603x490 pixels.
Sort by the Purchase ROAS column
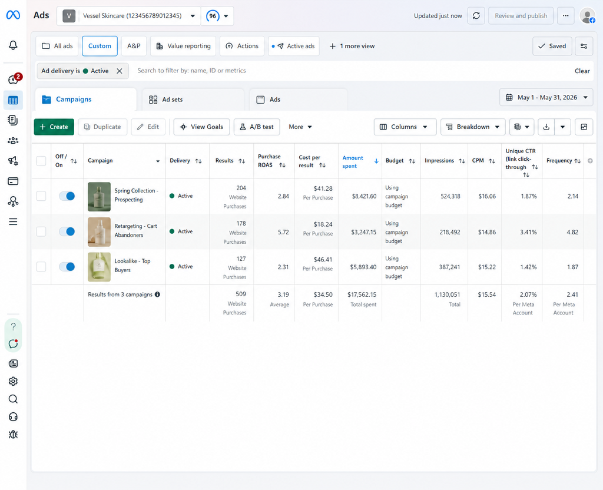pos(274,161)
